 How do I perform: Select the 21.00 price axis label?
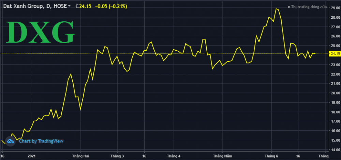click(x=335, y=84)
